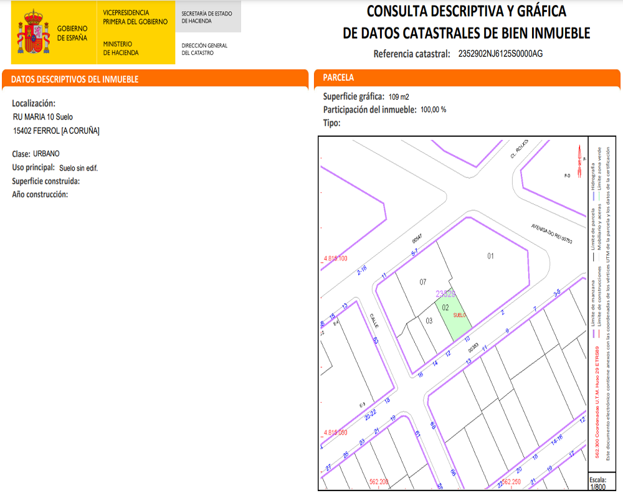Select the '109 m2' surface value
The width and height of the screenshot is (623, 498).
399,97
